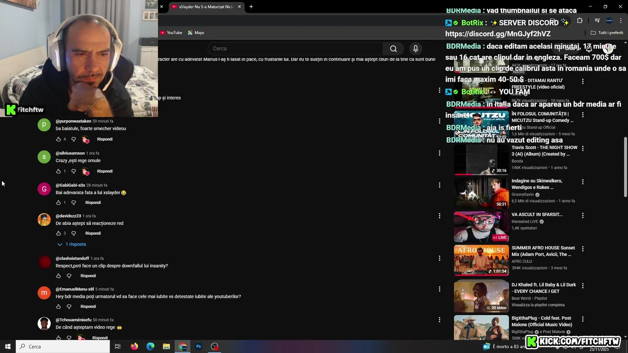628x353 pixels.
Task: Open options menu for @EmanuelManu-x8l comment
Action: click(x=440, y=289)
